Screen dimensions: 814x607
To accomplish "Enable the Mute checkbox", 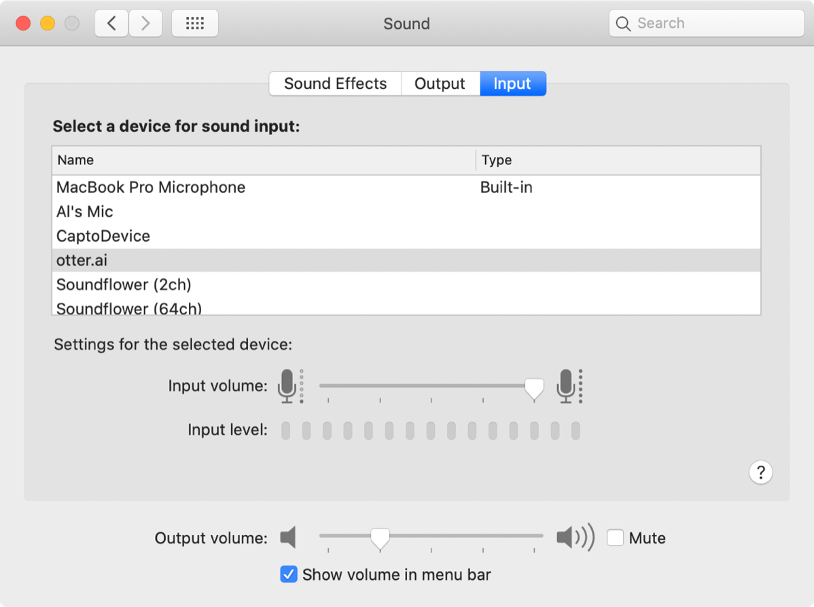I will pos(615,538).
